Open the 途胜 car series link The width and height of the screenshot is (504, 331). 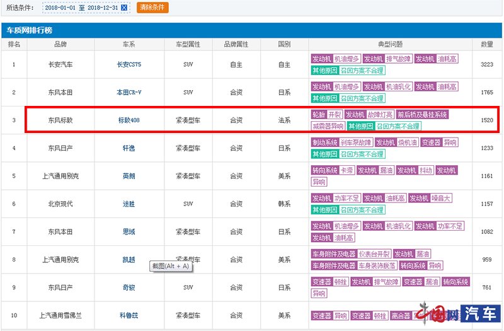tap(129, 204)
